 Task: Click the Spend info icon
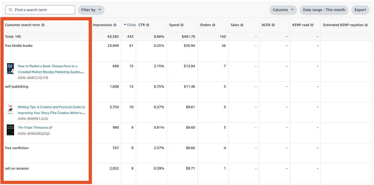(x=182, y=25)
